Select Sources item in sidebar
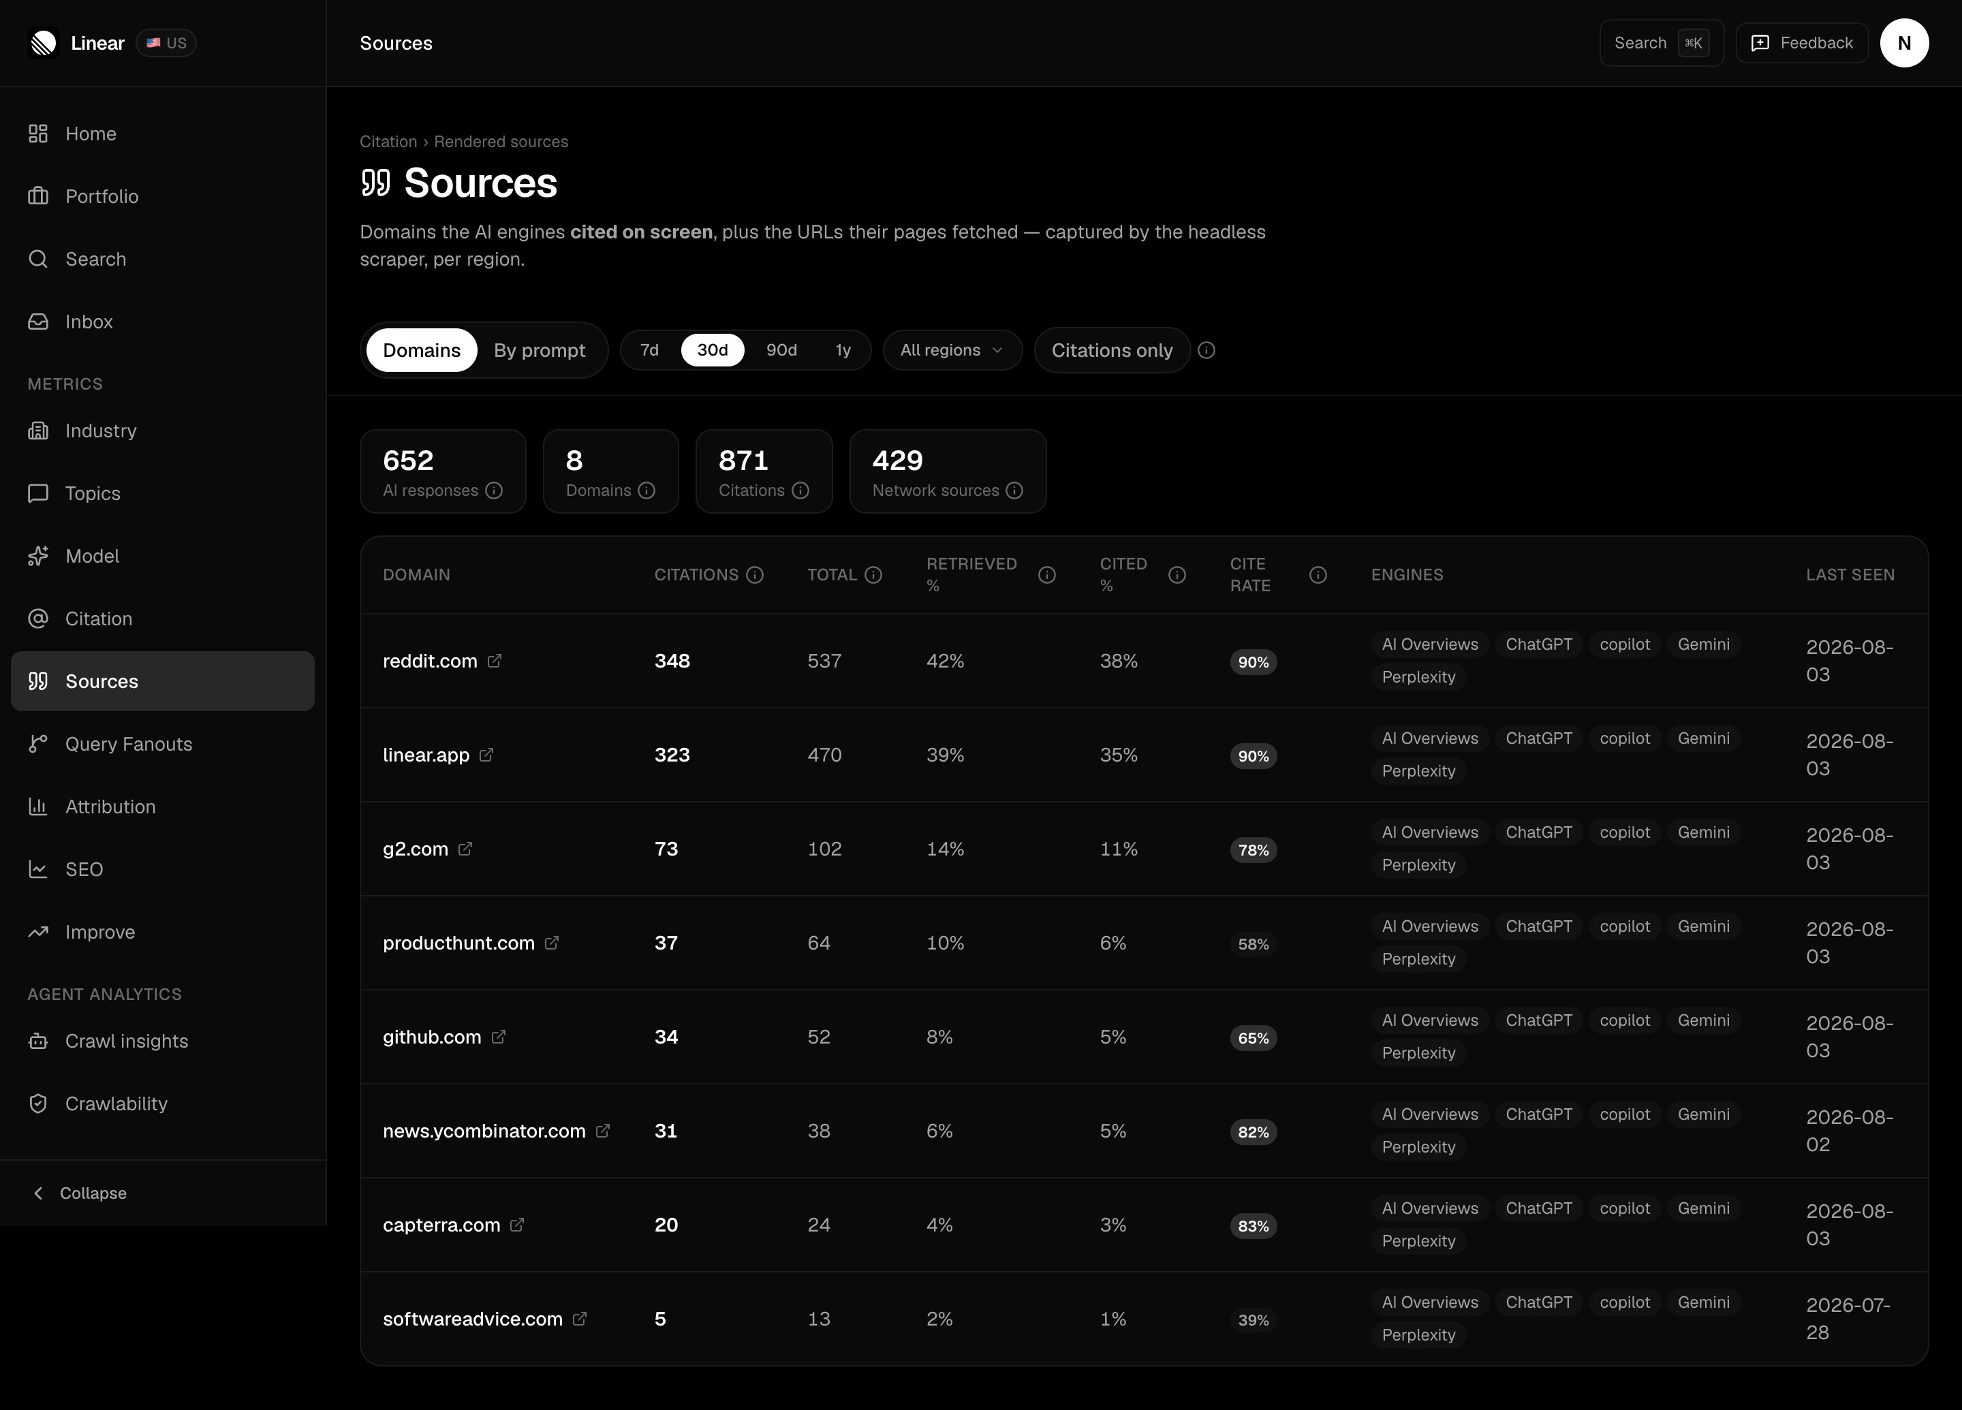The width and height of the screenshot is (1962, 1410). [x=163, y=682]
